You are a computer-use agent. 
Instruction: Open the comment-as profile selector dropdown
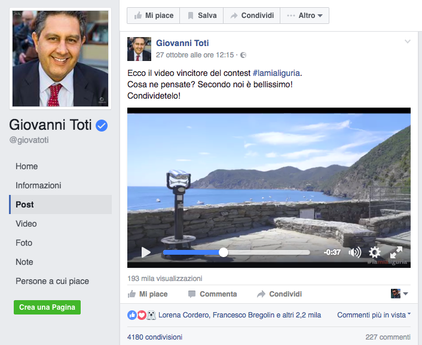tap(399, 294)
